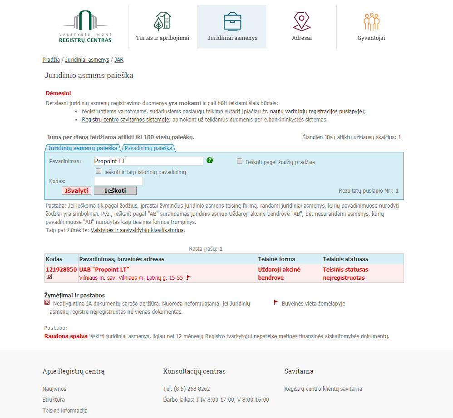
Task: Open Turtas ir apribojimai building icon
Action: click(162, 21)
